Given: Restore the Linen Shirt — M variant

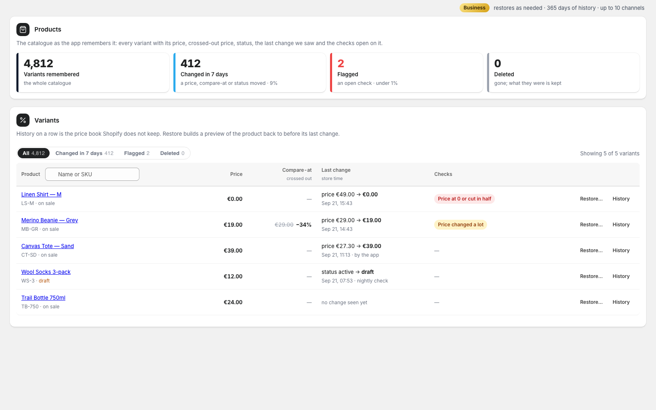Looking at the screenshot, I should pos(591,199).
